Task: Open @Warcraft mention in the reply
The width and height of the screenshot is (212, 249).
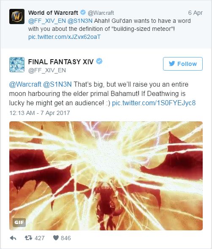Action: [25, 84]
